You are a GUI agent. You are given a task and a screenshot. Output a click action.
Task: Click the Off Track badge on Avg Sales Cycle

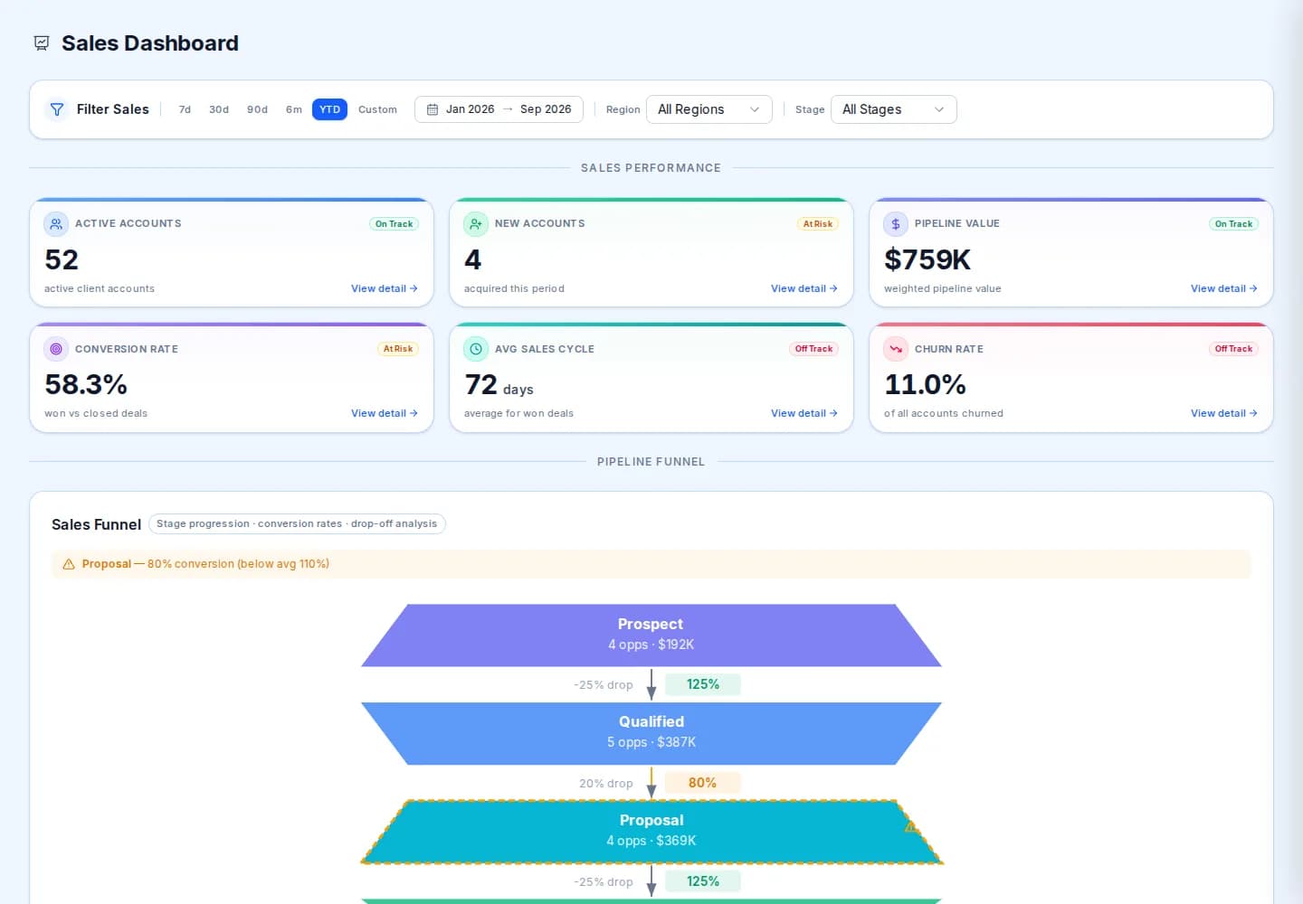coord(813,349)
